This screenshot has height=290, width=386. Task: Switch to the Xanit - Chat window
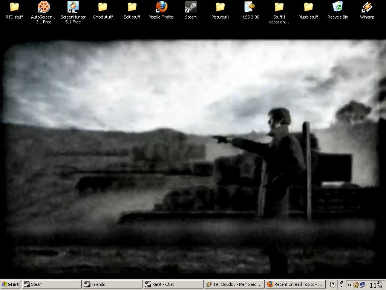[x=173, y=284]
